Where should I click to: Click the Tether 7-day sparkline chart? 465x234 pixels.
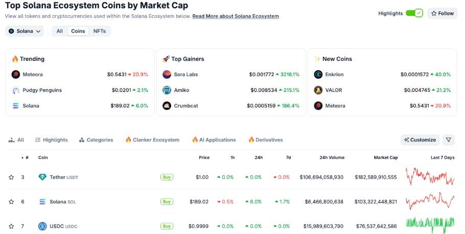(x=430, y=177)
